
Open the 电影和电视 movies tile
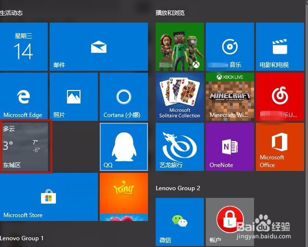pyautogui.click(x=280, y=47)
